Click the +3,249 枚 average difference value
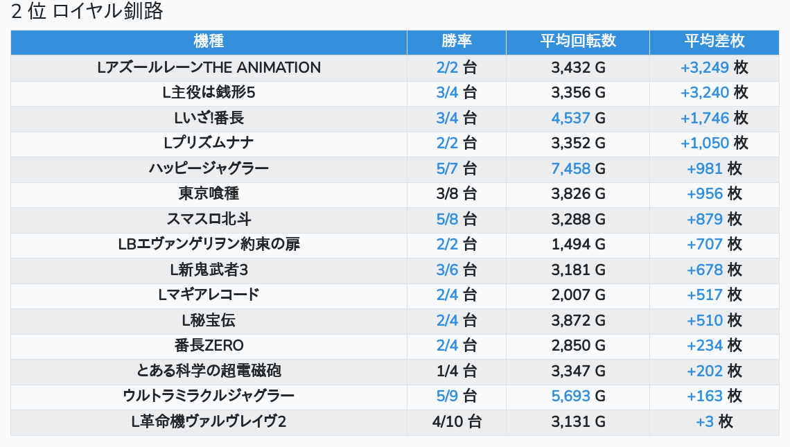The height and width of the screenshot is (447, 790). tap(714, 68)
